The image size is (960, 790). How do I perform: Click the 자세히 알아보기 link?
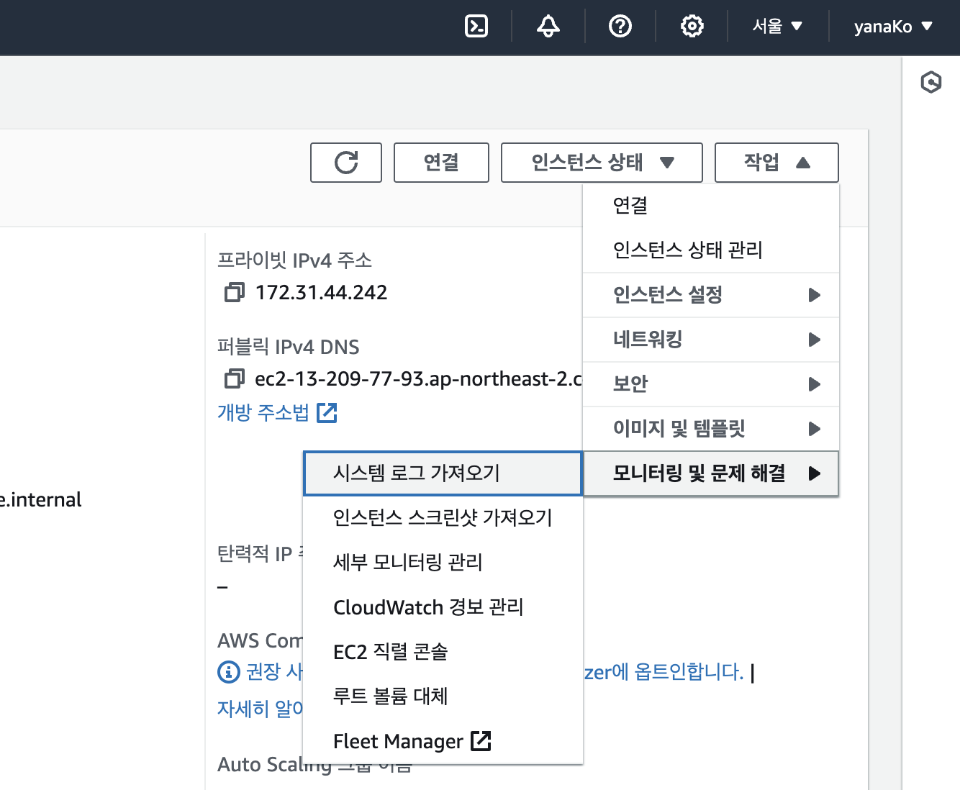260,709
